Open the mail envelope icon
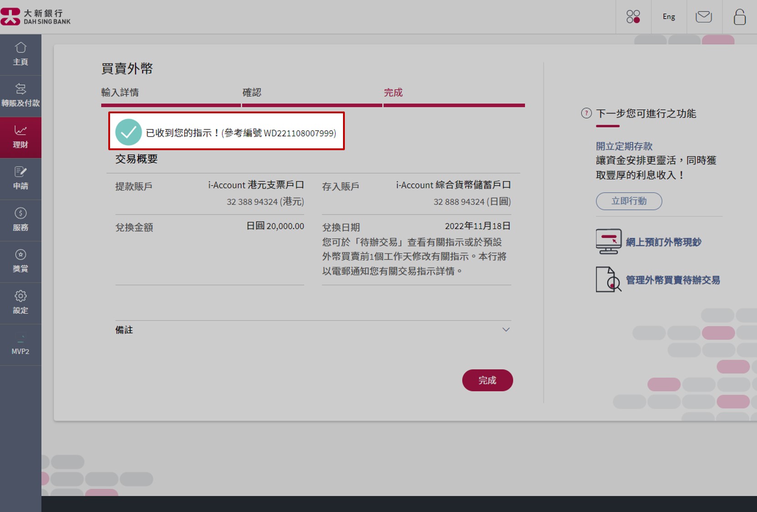This screenshot has height=512, width=757. [x=704, y=17]
